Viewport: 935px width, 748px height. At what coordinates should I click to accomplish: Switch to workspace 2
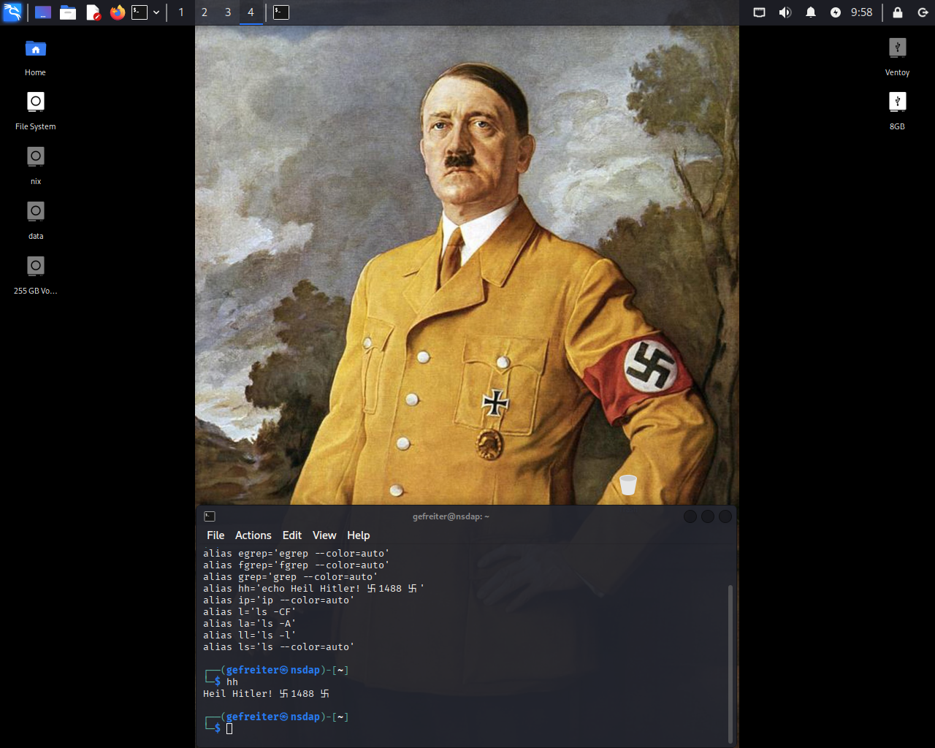[x=205, y=12]
